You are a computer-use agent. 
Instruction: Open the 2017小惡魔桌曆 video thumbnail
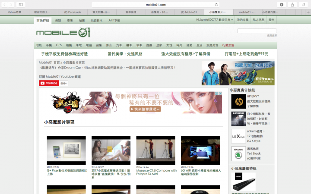click(x=111, y=150)
